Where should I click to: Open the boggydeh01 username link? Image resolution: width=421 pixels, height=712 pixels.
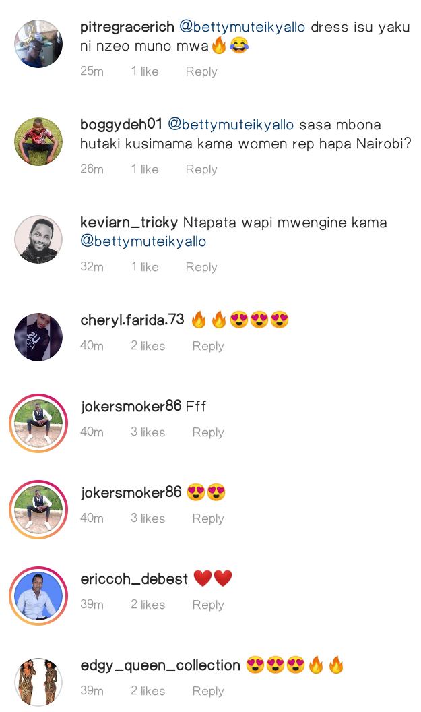tap(121, 125)
